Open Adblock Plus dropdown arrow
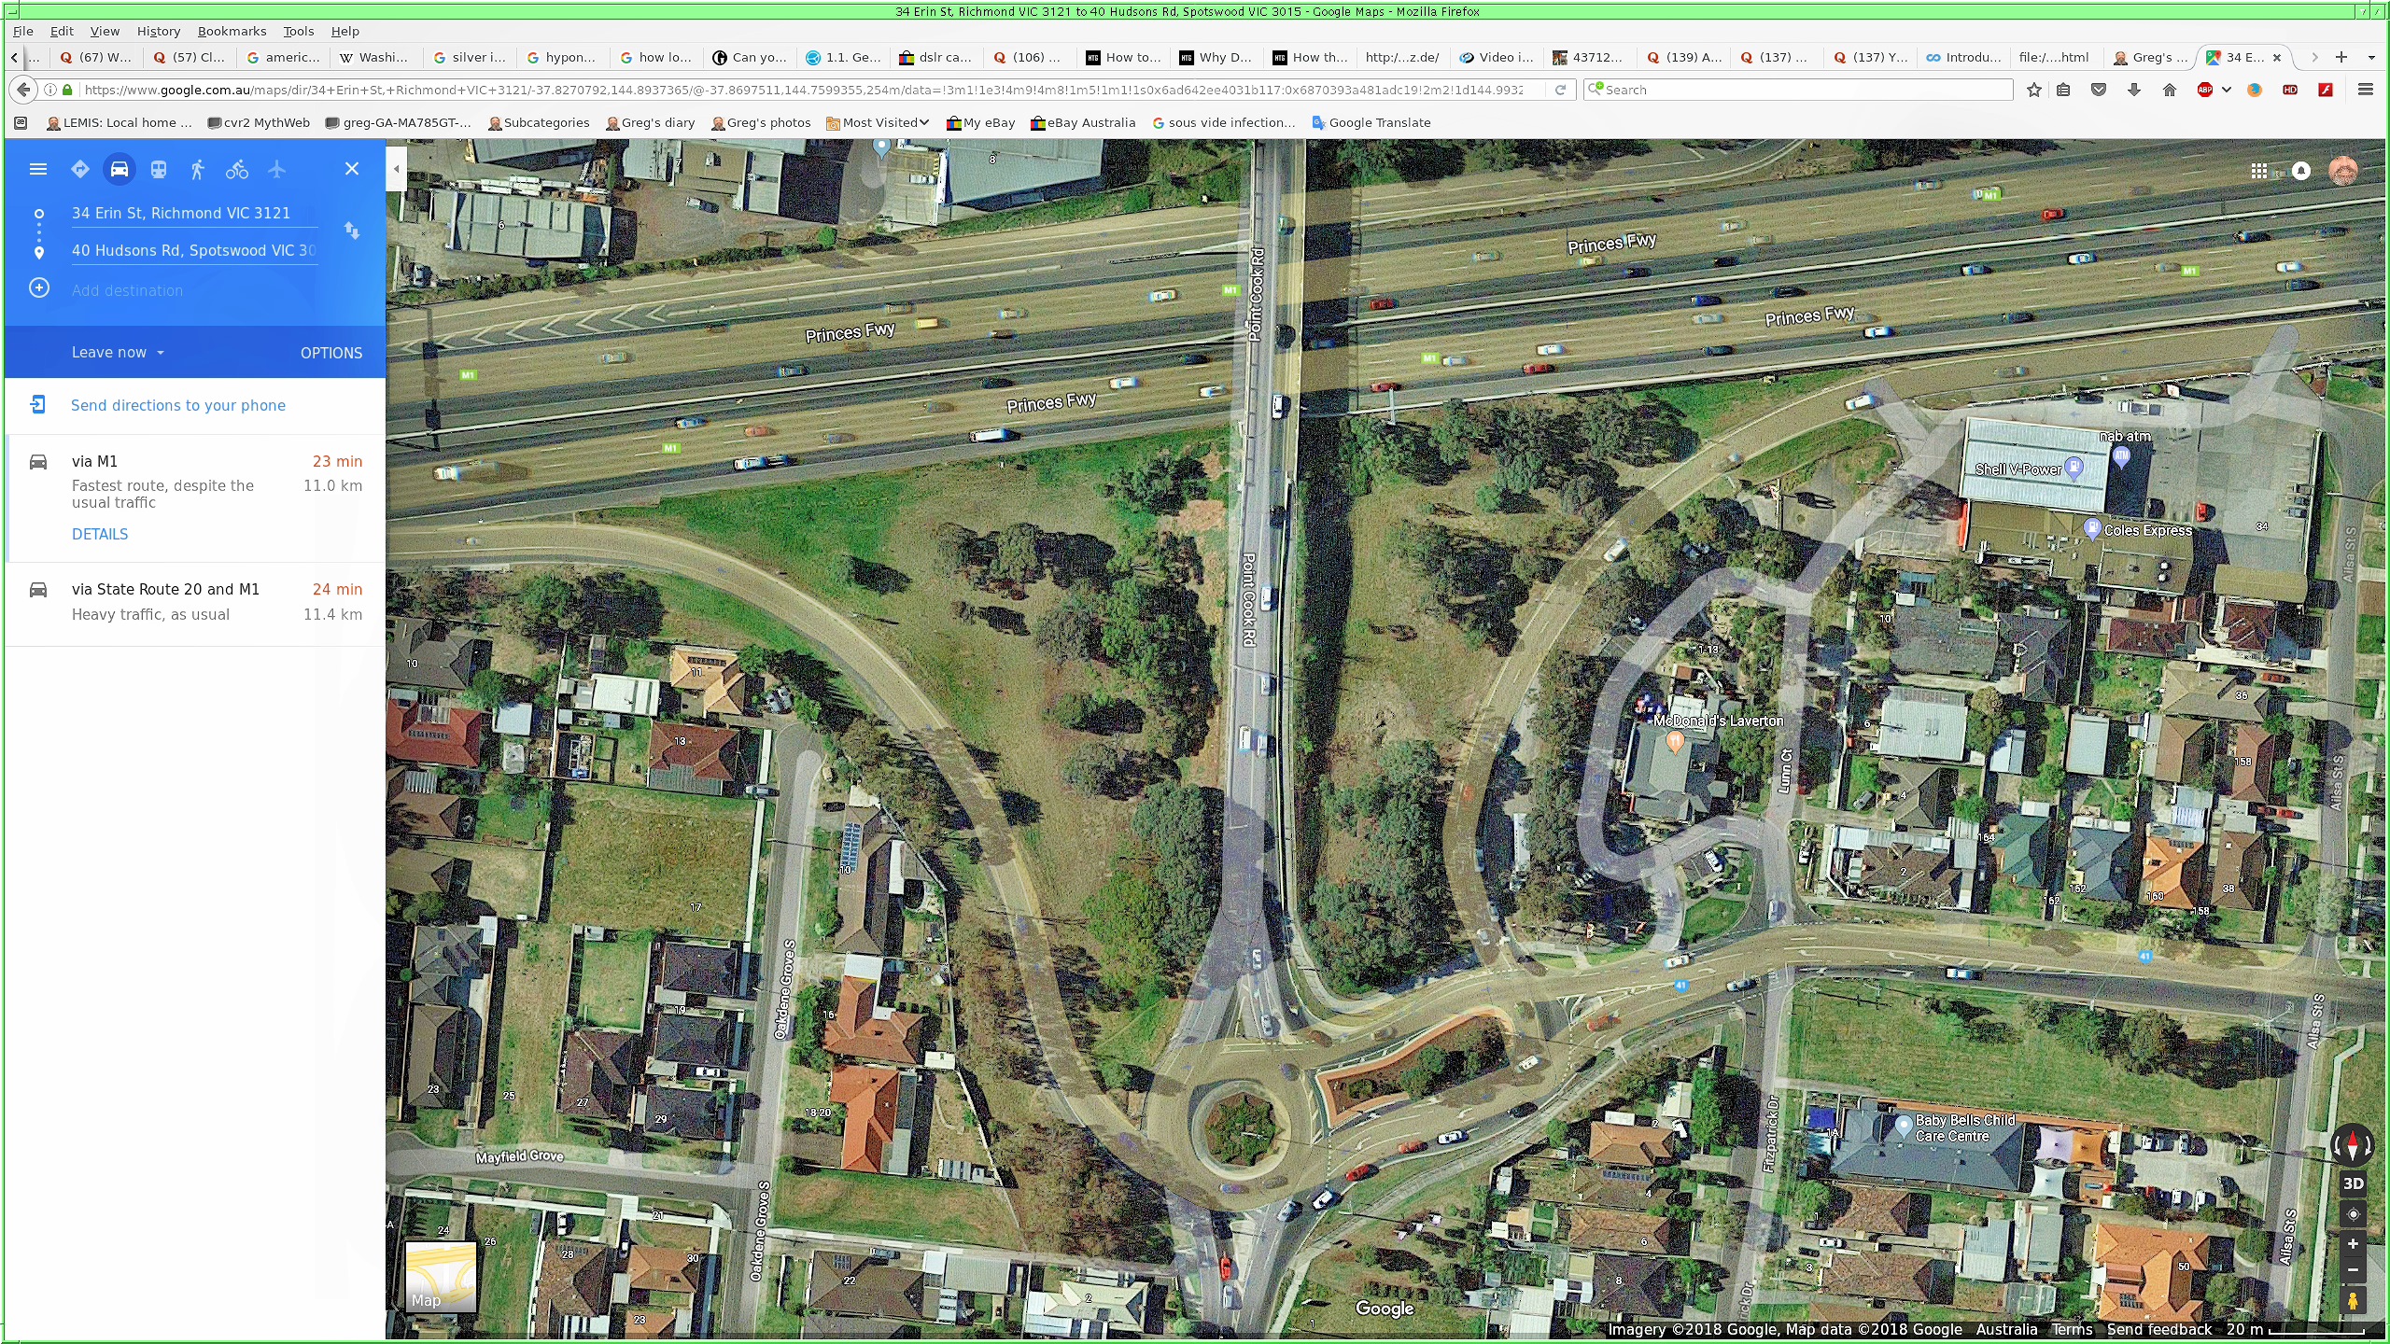The width and height of the screenshot is (2390, 1344). click(x=2227, y=90)
